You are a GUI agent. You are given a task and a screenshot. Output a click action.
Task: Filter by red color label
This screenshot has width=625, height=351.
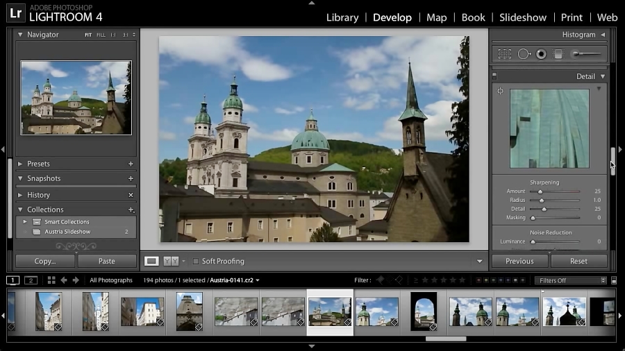click(x=478, y=280)
